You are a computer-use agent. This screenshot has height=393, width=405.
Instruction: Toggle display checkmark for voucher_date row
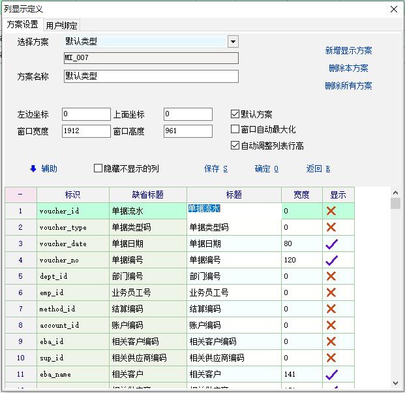click(x=331, y=244)
